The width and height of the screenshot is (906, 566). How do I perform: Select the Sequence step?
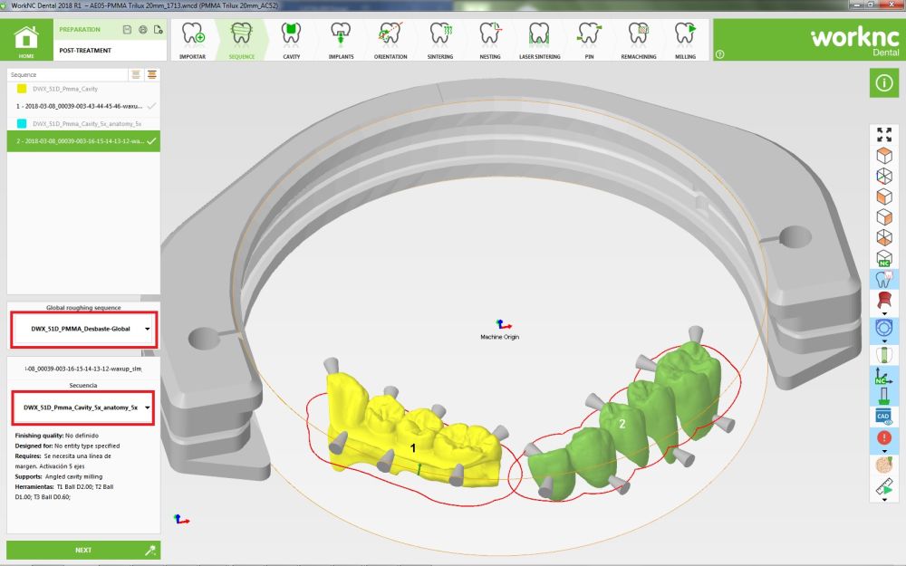tap(242, 41)
